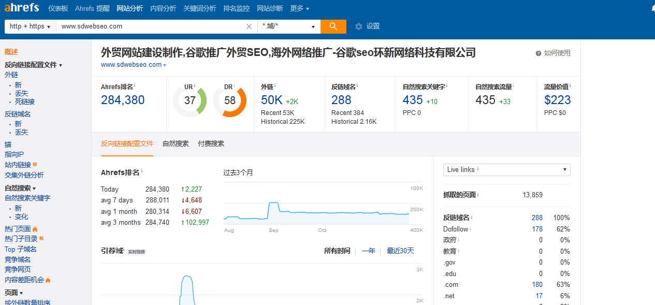Open 反链域名 in the sidebar

pos(18,114)
